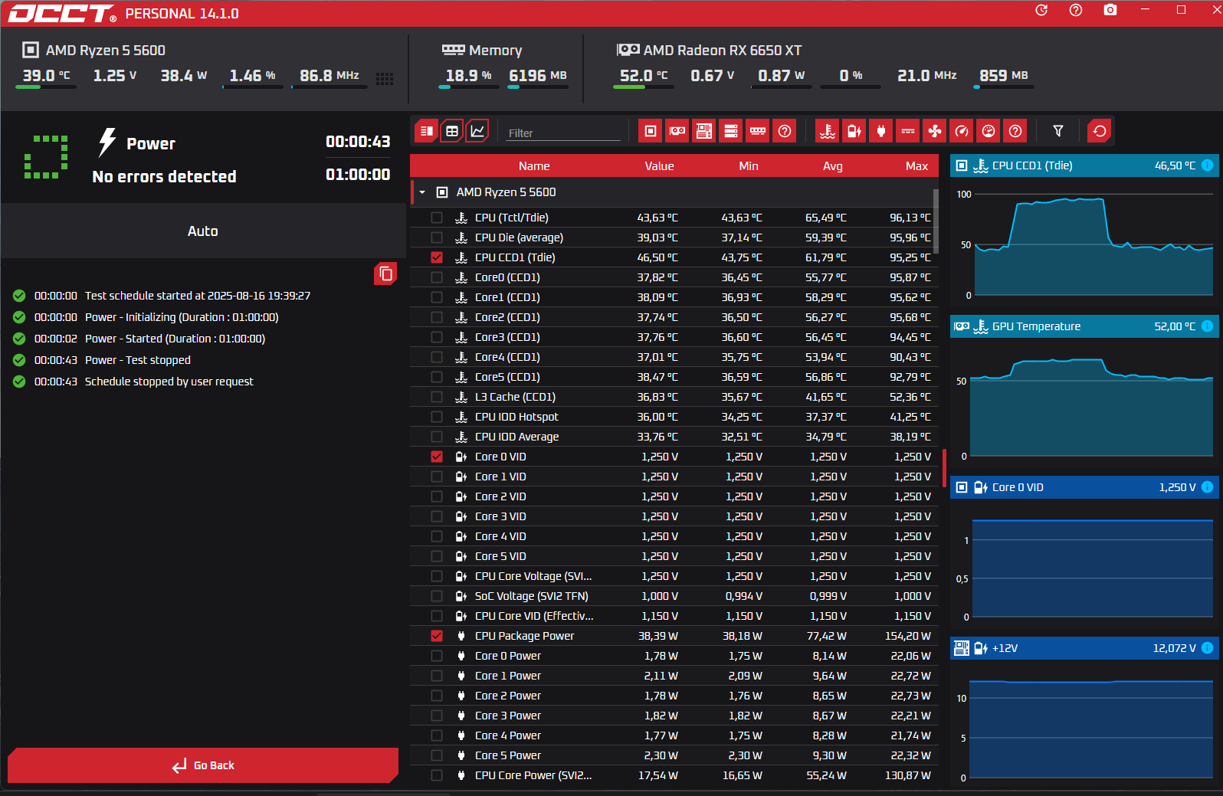Filter sensors by usage gauge icon
Screen dimensions: 1223x796
989,131
